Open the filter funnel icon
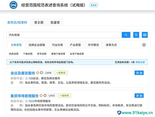Screen dimensions: 155x117 [136, 35]
